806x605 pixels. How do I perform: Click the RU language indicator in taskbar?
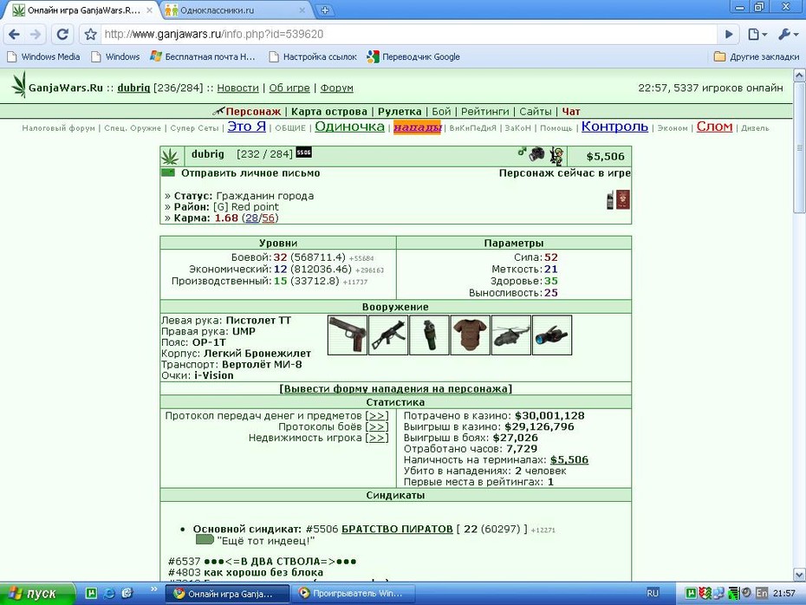tap(653, 593)
